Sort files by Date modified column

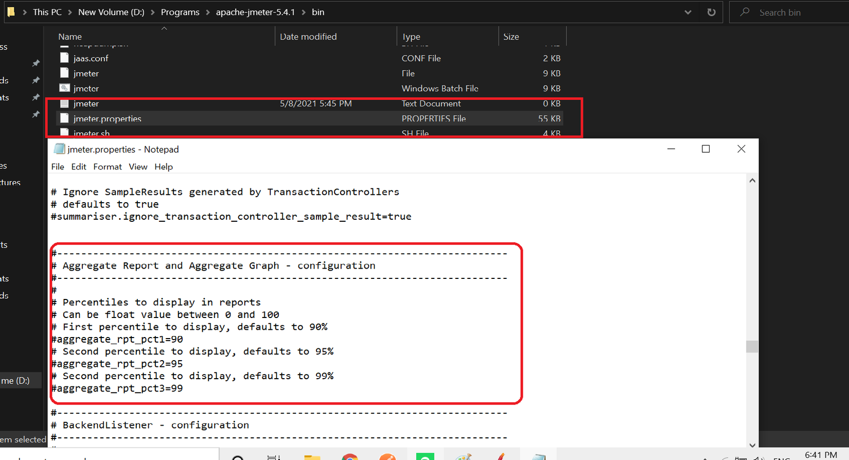point(308,37)
